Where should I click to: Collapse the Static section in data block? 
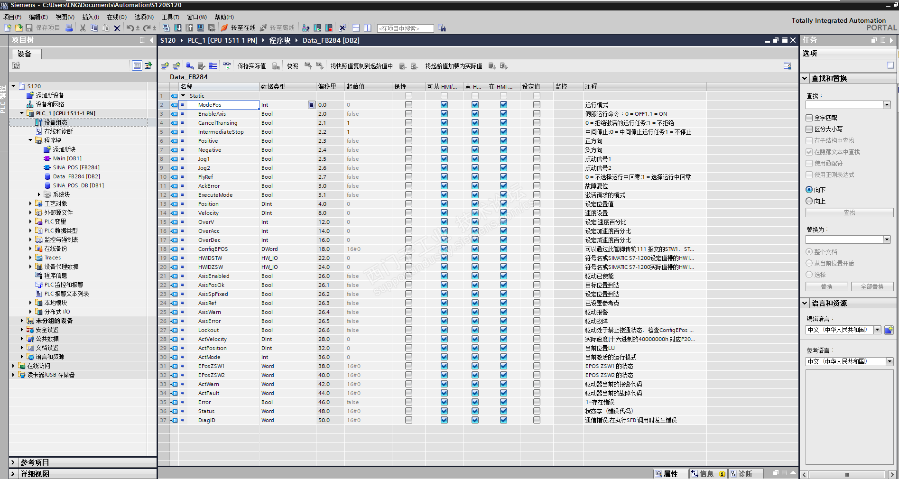coord(183,96)
